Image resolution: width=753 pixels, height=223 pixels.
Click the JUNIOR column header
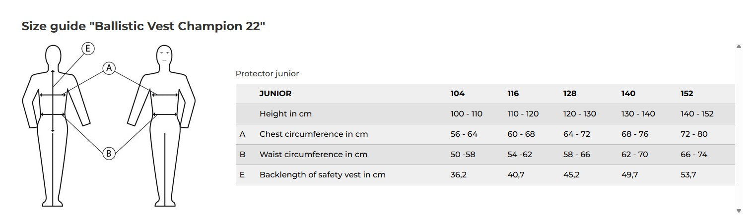[275, 93]
